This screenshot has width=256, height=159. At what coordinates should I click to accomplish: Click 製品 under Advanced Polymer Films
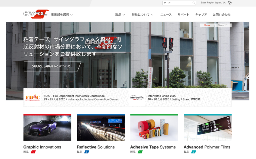[186, 152]
